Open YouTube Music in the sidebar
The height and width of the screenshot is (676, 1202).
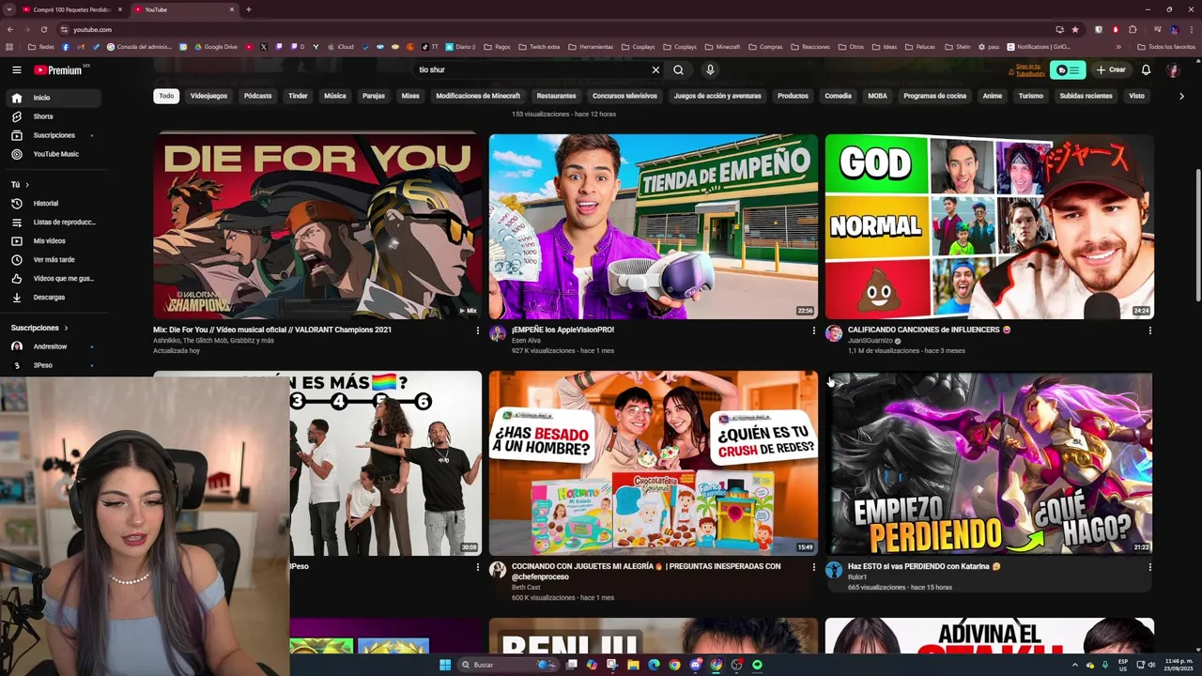[54, 154]
